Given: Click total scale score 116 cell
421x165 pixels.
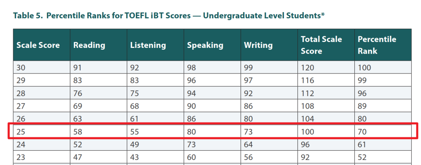Looking at the screenshot, I should (326, 80).
